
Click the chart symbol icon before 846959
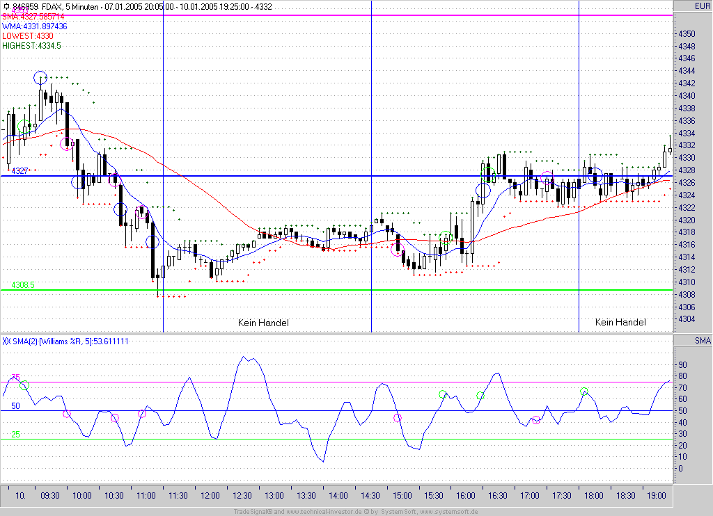pyautogui.click(x=6, y=6)
